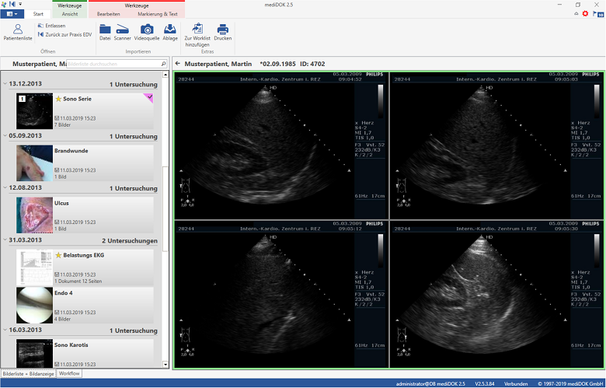Collapse the 31.03.2013 examinations group
The height and width of the screenshot is (388, 606).
coord(5,241)
